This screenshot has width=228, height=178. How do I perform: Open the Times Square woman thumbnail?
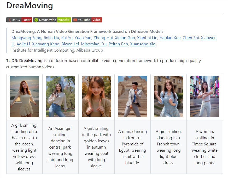pyautogui.click(x=204, y=96)
